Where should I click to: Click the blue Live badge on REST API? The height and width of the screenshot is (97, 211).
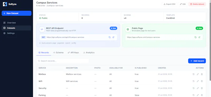point(113,28)
